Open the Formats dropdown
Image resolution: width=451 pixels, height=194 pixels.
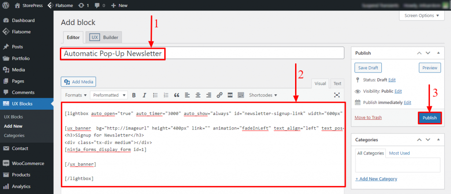pos(76,95)
